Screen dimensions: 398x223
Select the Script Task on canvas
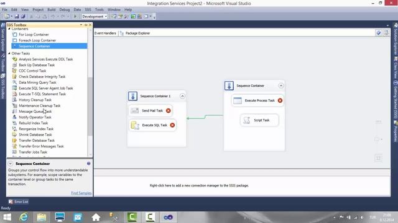click(x=259, y=120)
